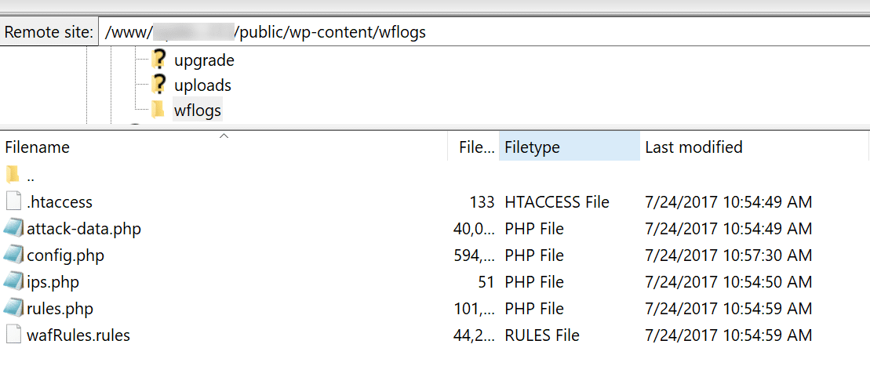Click the parent directory folder icon
The height and width of the screenshot is (384, 870).
coord(13,175)
